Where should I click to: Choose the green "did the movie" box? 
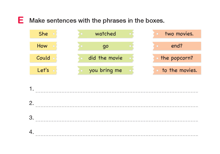click(105, 58)
